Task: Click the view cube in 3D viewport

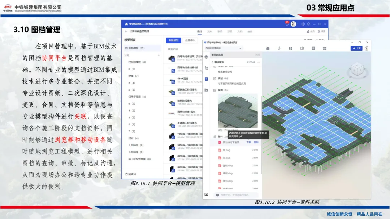Action: (x=357, y=70)
